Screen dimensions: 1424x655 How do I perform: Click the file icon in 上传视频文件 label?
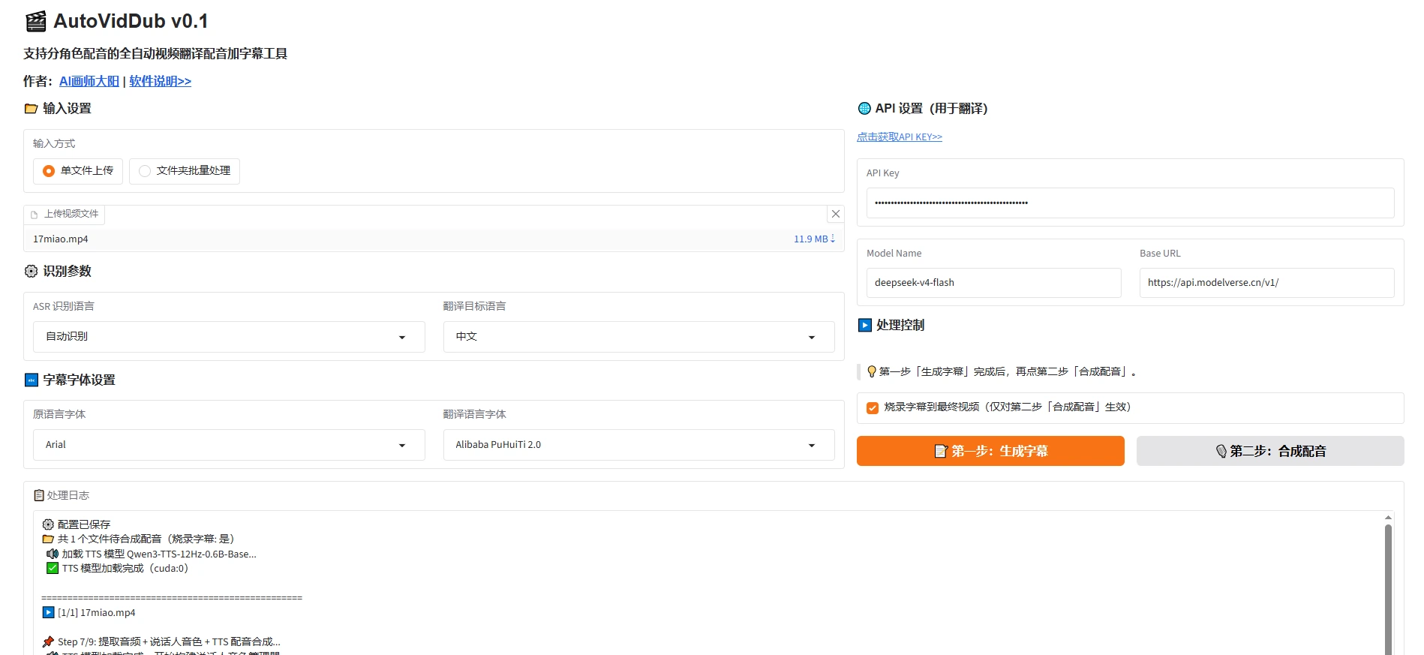(35, 215)
